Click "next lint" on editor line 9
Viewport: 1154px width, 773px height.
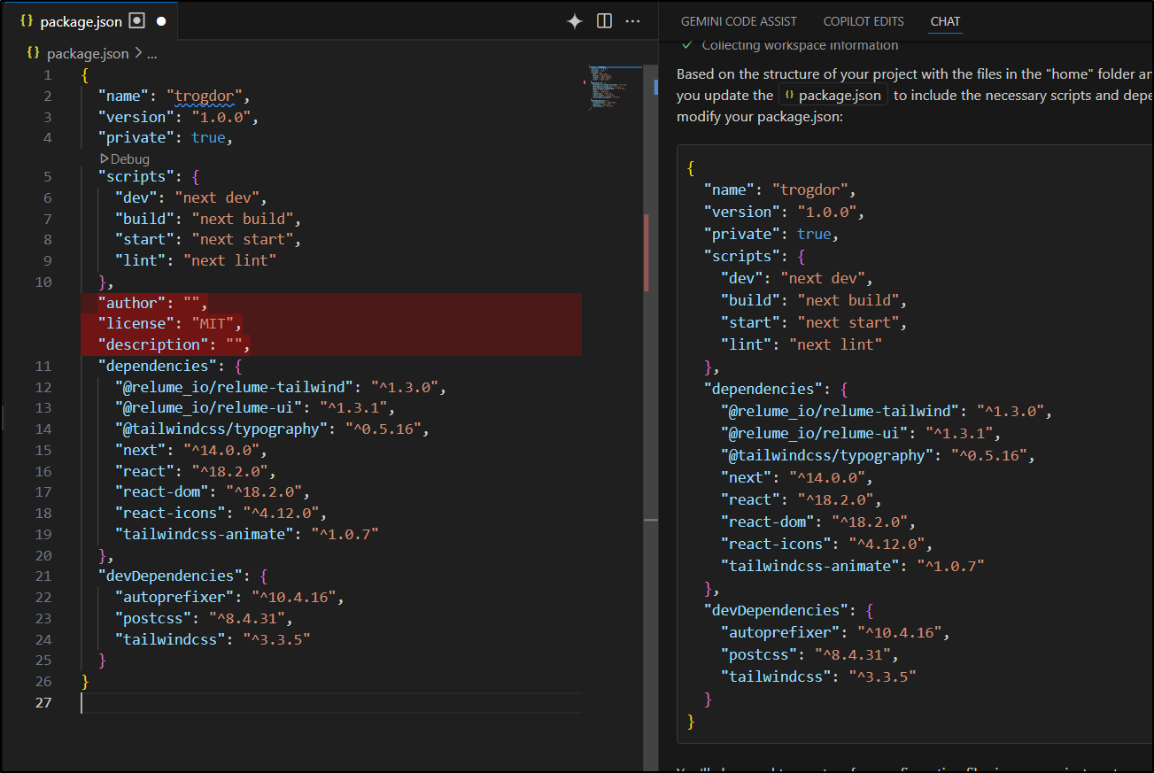click(230, 260)
